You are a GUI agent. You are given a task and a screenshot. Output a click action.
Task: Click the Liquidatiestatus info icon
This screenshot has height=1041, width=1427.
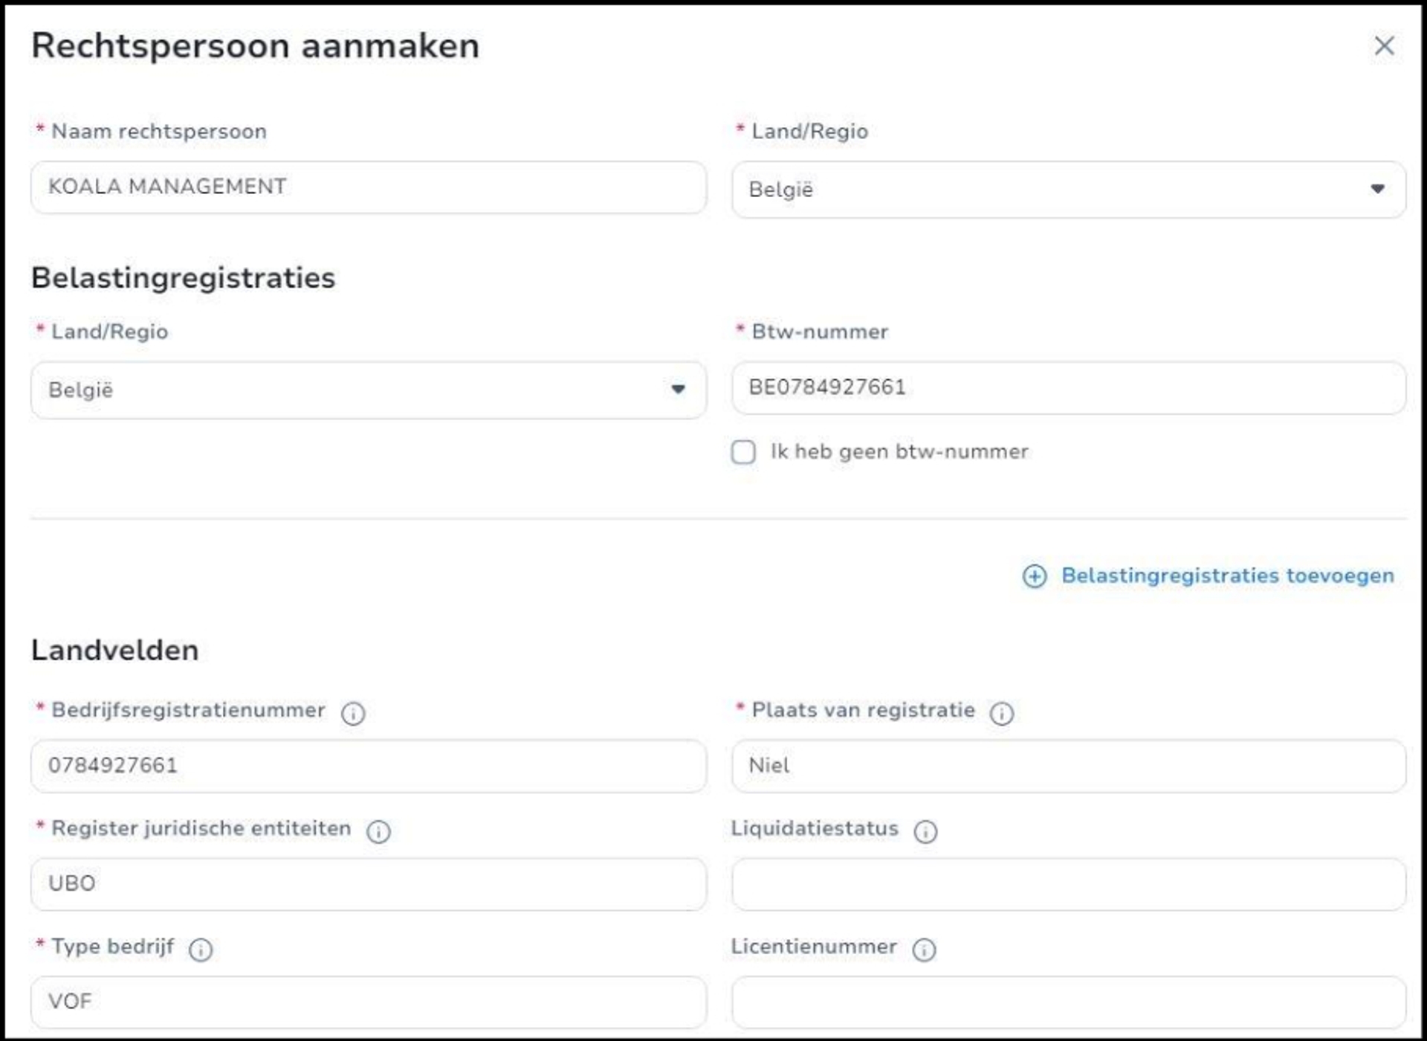tap(925, 833)
